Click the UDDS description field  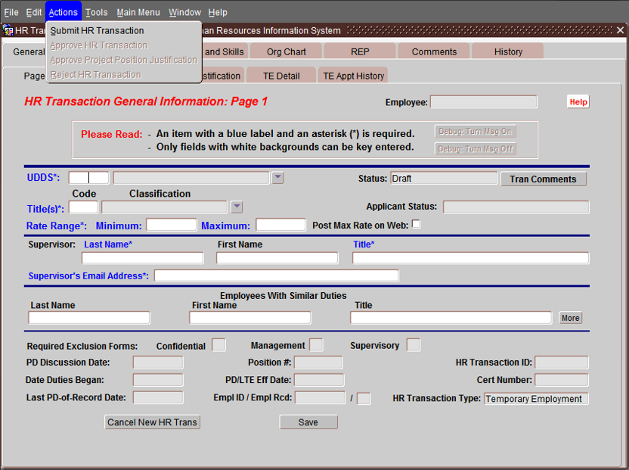(x=191, y=178)
